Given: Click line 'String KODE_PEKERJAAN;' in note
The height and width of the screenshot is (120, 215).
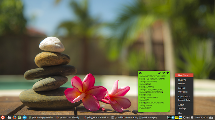Looking at the screenshot, I should (151, 89).
